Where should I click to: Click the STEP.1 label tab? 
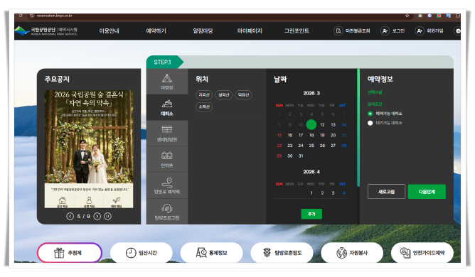pyautogui.click(x=163, y=62)
